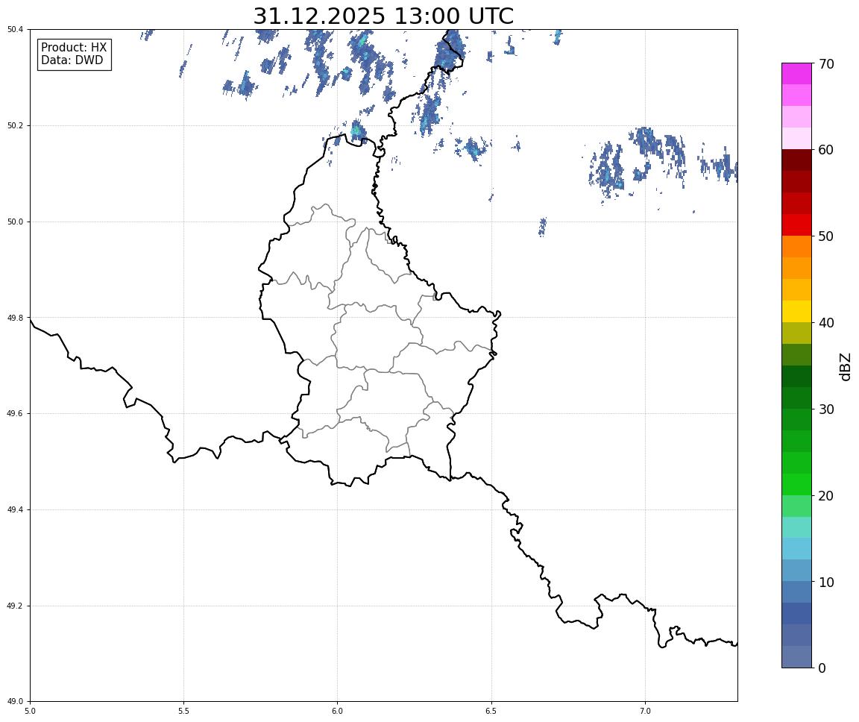Select the 50 tick on colorbar
Viewport: 859px width, 722px height.
[826, 236]
